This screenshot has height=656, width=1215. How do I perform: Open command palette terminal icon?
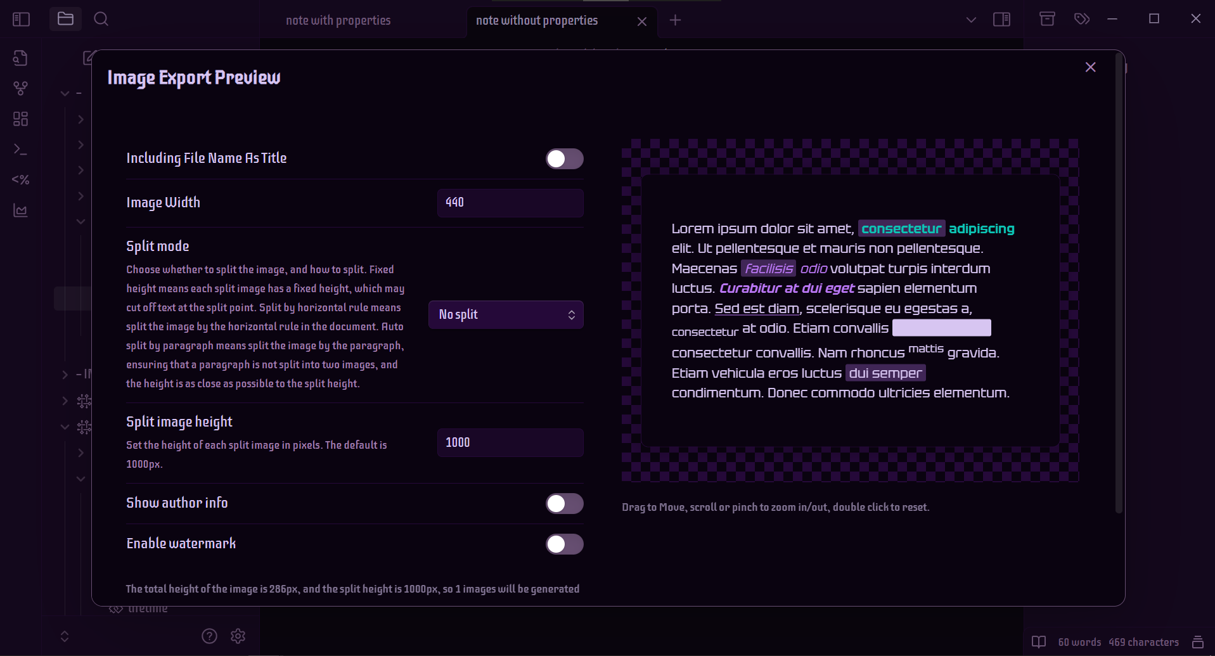(x=20, y=150)
